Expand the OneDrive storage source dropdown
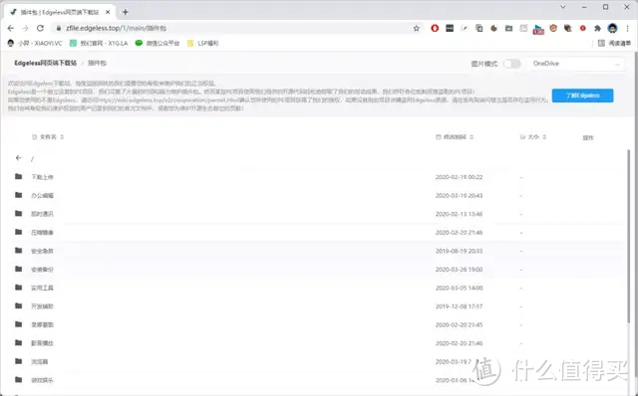The height and width of the screenshot is (396, 638). point(576,64)
